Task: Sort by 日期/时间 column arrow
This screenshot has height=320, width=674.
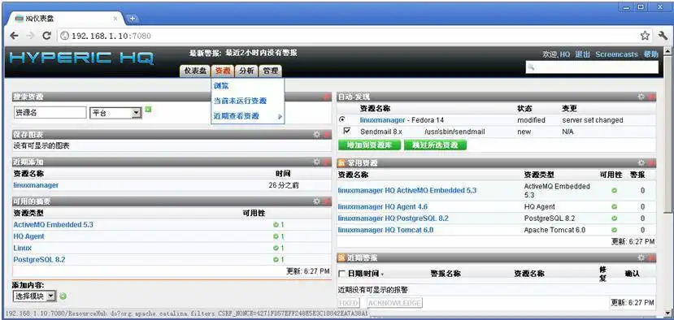Action: coord(383,275)
